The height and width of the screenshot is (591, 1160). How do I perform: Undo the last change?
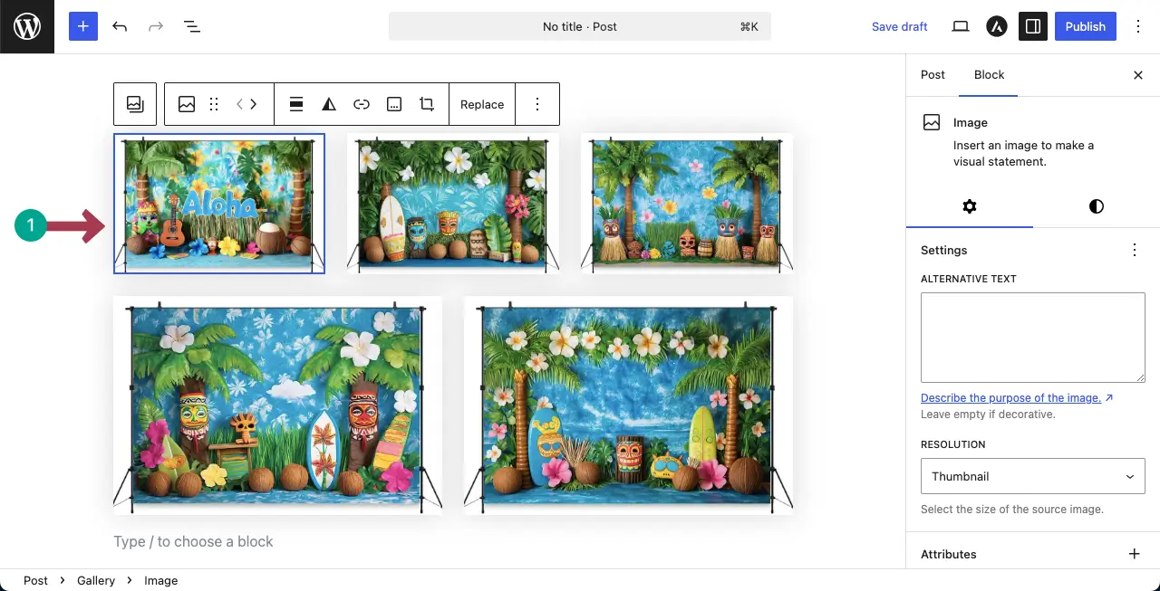(119, 26)
